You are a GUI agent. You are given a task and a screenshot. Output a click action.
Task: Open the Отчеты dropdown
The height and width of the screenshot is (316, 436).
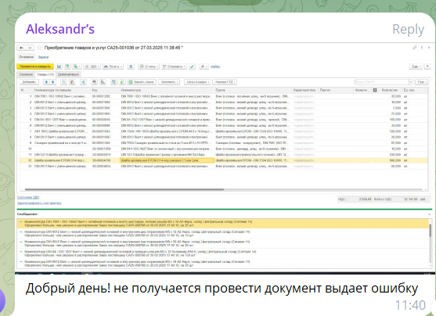(149, 66)
